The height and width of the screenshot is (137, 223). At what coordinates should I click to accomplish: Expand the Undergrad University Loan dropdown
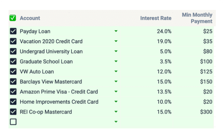116,51
